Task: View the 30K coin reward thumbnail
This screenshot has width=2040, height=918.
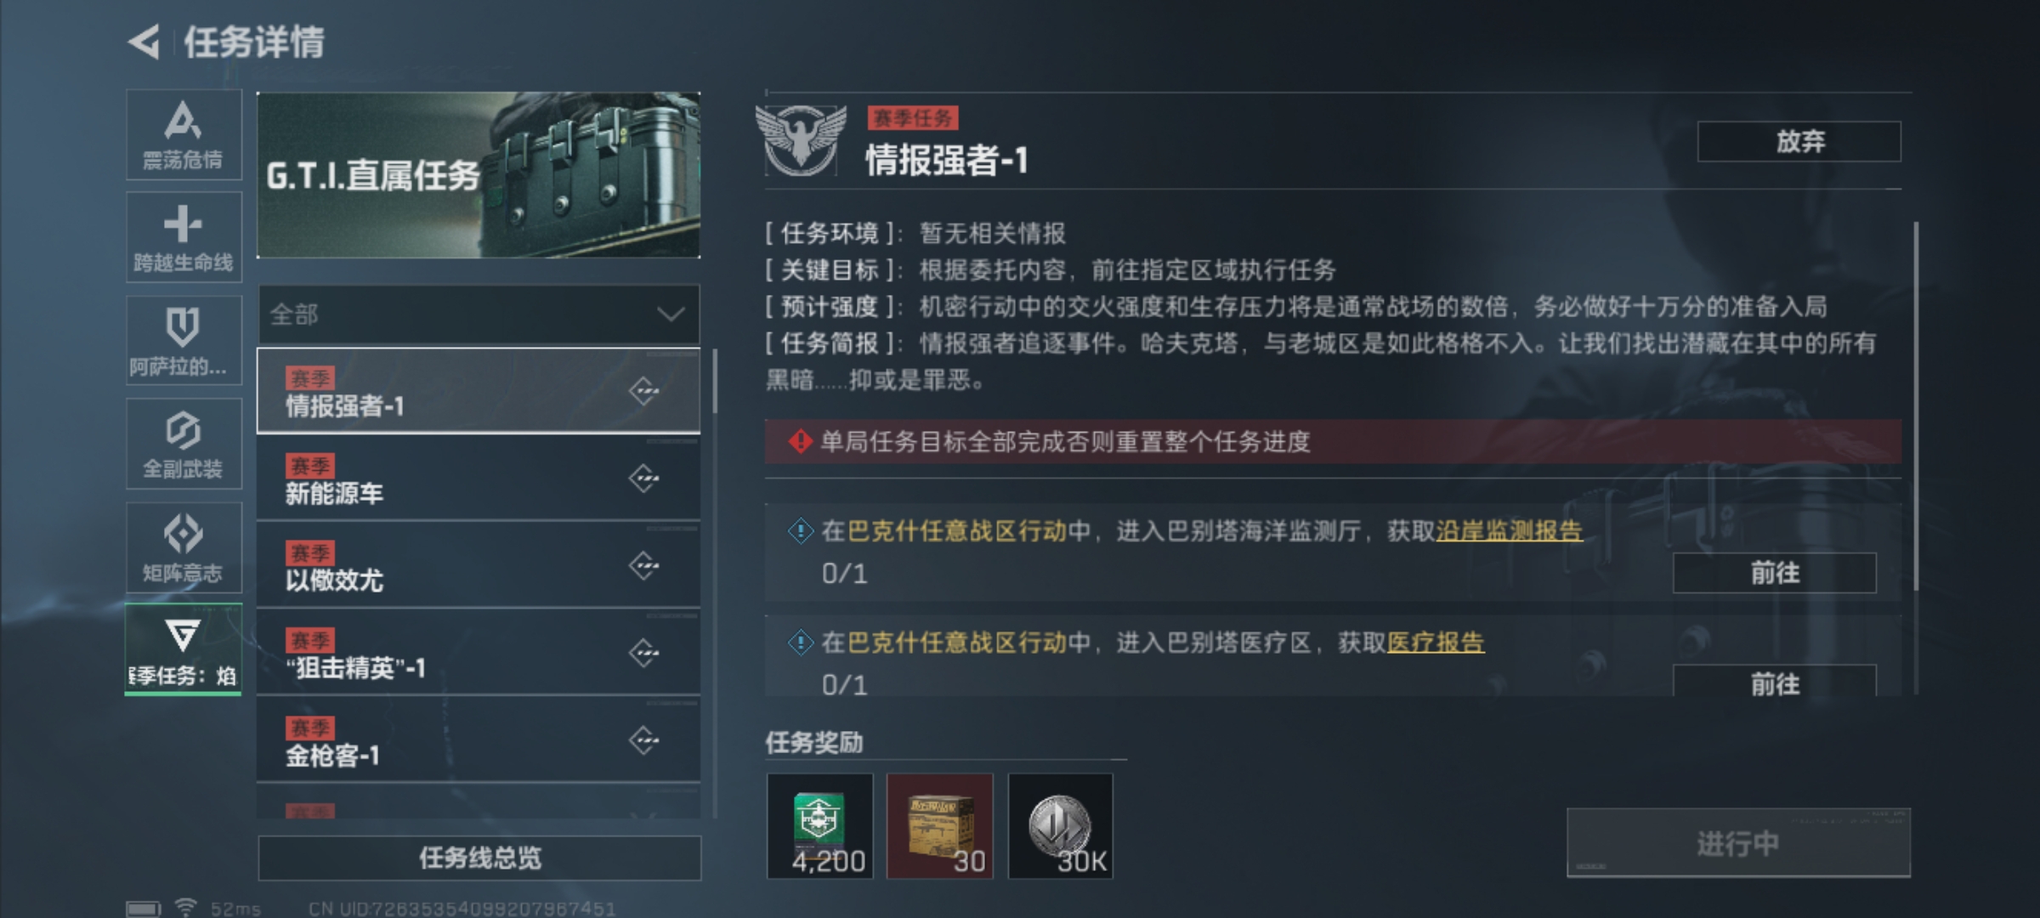Action: pos(1060,825)
